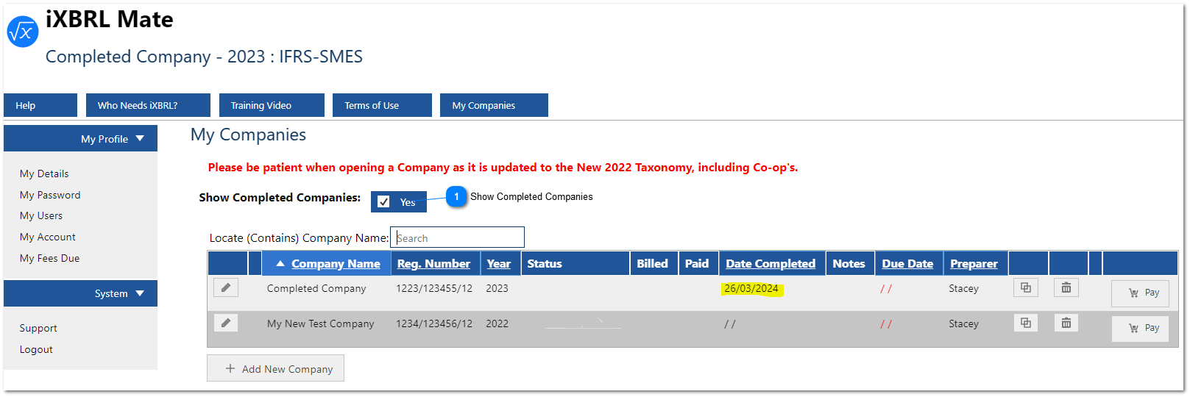Copy the My New Test Company row
1190x397 pixels.
(1026, 323)
